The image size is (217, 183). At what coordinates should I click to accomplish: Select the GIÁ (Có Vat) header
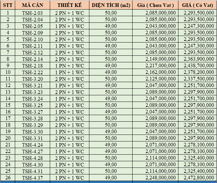[198, 5]
